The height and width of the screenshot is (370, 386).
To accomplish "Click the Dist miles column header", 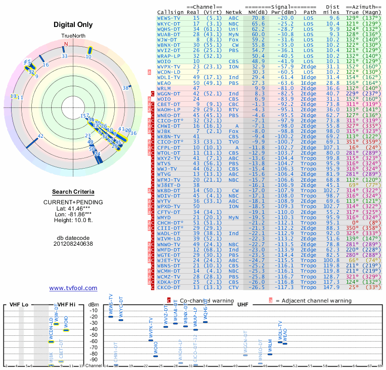I will 331,10.
